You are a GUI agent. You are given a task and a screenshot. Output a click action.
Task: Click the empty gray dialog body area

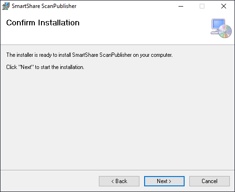pyautogui.click(x=117, y=119)
